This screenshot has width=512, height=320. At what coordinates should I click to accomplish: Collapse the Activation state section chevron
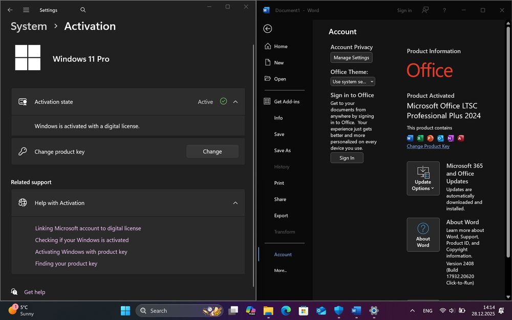pyautogui.click(x=236, y=102)
